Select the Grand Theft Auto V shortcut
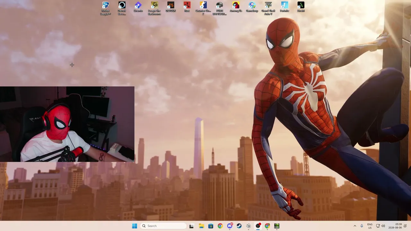The height and width of the screenshot is (231, 411). click(268, 8)
